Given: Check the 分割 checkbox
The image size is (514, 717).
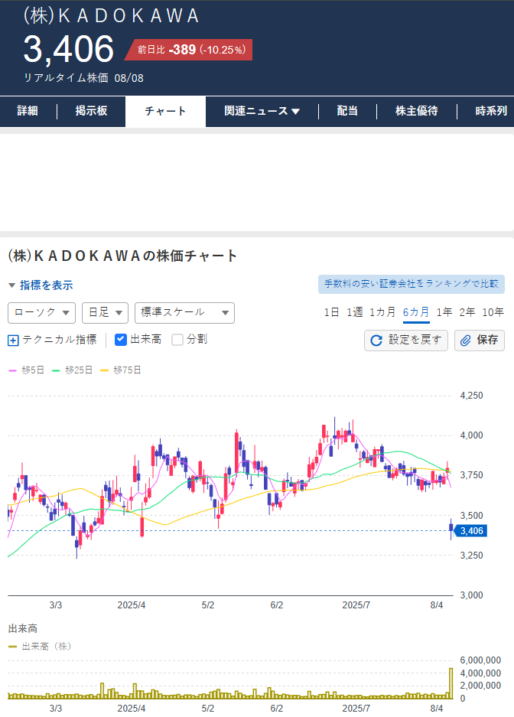Looking at the screenshot, I should pos(177,339).
